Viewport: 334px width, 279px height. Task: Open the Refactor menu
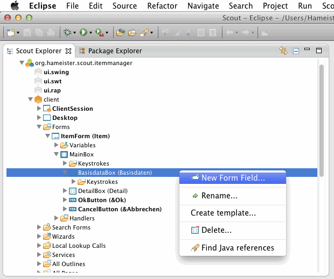[162, 6]
